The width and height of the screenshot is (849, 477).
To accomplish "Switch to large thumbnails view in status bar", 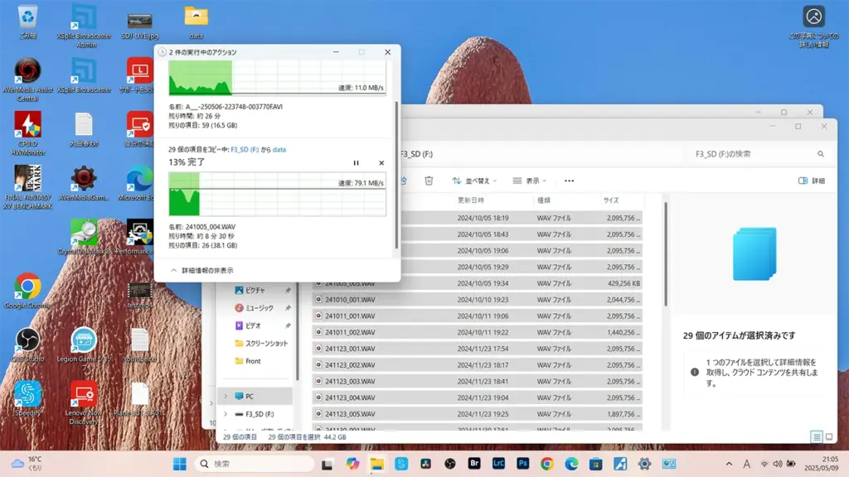I will [829, 437].
